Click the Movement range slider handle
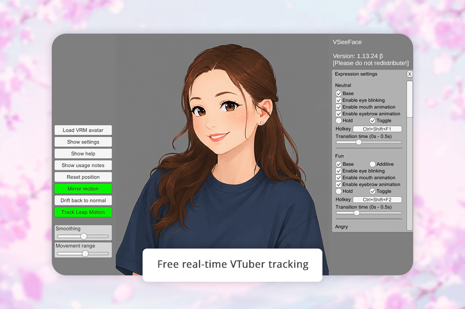Image resolution: width=465 pixels, height=309 pixels. [85, 254]
